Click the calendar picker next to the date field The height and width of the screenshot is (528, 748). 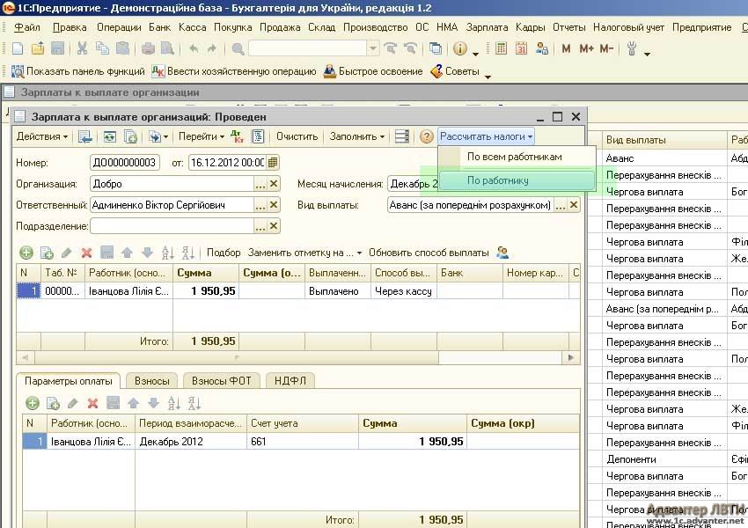click(x=273, y=163)
